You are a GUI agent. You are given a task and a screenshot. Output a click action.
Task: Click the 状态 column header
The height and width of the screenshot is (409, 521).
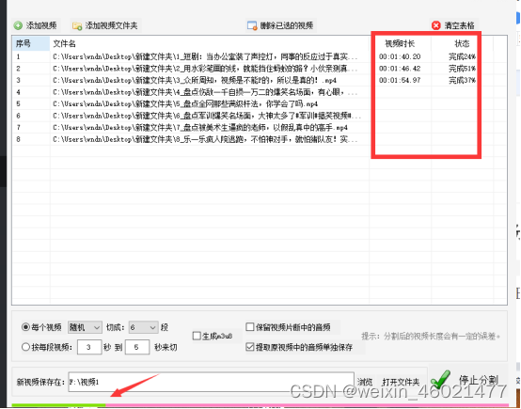click(462, 43)
